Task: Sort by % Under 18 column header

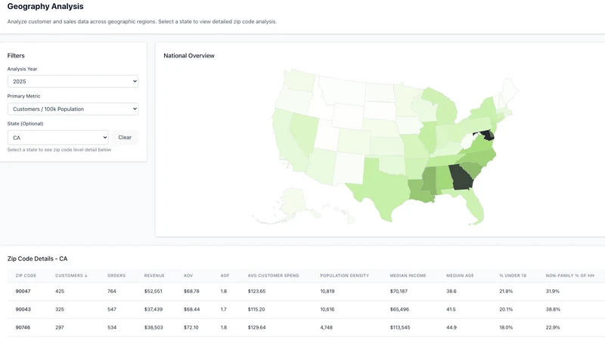Action: pos(513,276)
